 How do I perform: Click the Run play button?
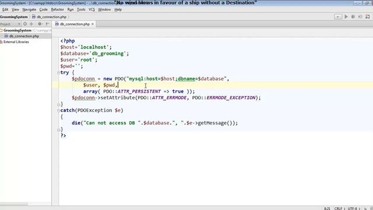[346, 17]
